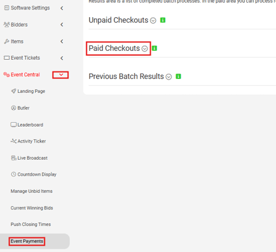The height and width of the screenshot is (252, 276).
Task: Open the Countdown Display page
Action: click(34, 174)
